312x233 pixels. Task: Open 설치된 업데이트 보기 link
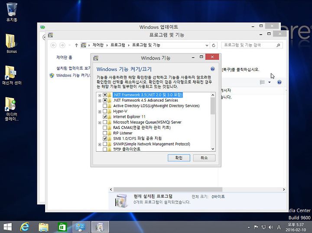(x=73, y=68)
